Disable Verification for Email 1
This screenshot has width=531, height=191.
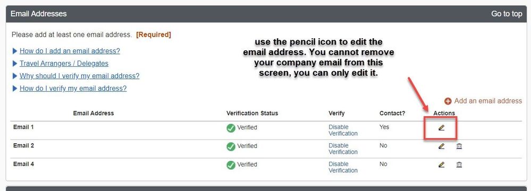pos(343,130)
